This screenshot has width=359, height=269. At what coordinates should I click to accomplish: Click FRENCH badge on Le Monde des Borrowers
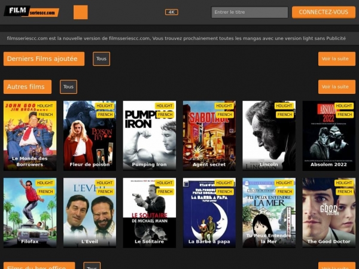coord(45,114)
